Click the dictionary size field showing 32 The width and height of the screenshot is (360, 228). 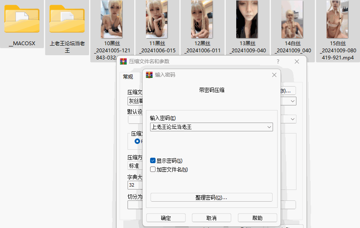point(135,185)
